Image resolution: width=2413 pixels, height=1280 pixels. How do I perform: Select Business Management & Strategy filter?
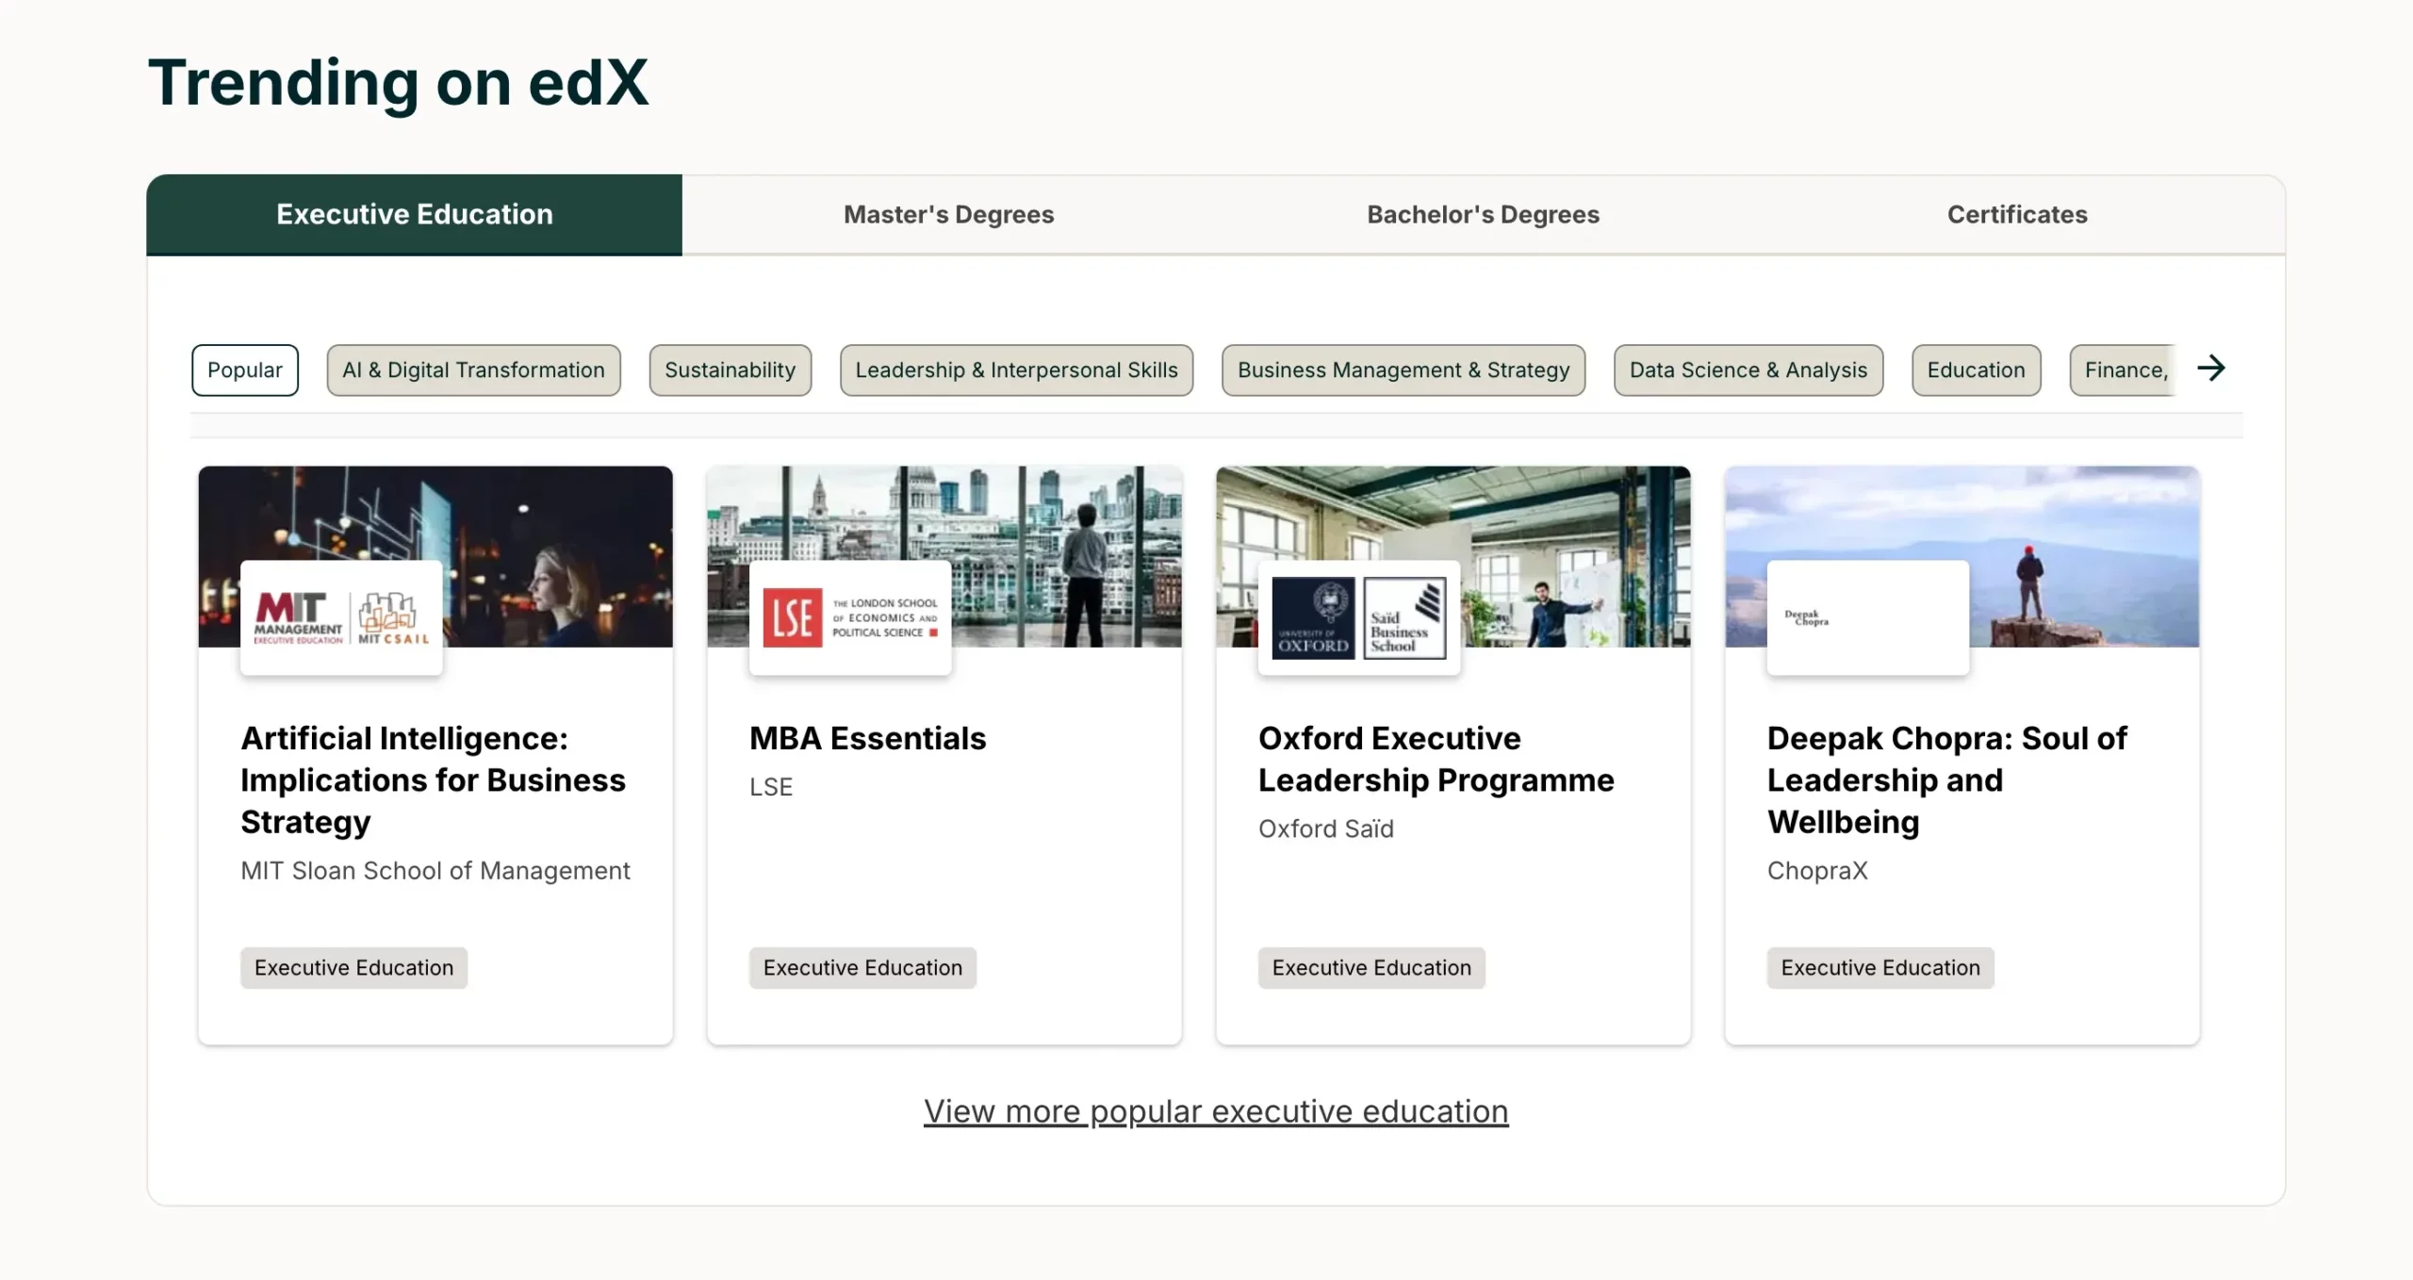1403,369
